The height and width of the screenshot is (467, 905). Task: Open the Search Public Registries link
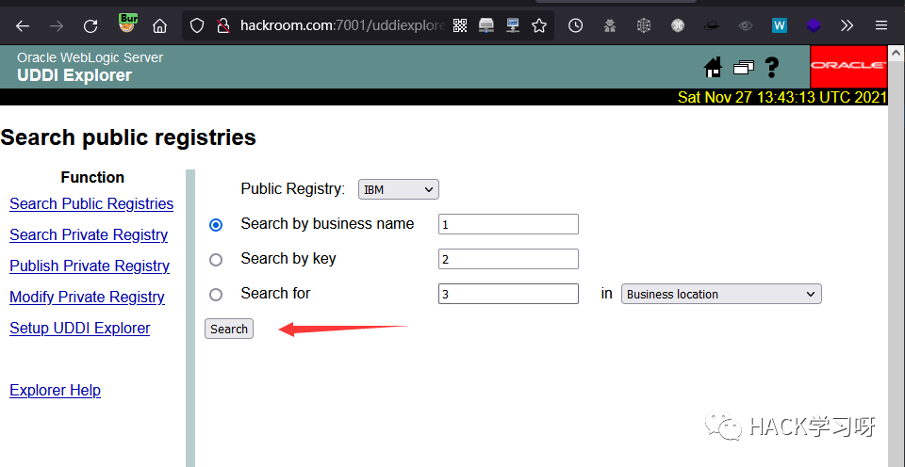coord(91,204)
